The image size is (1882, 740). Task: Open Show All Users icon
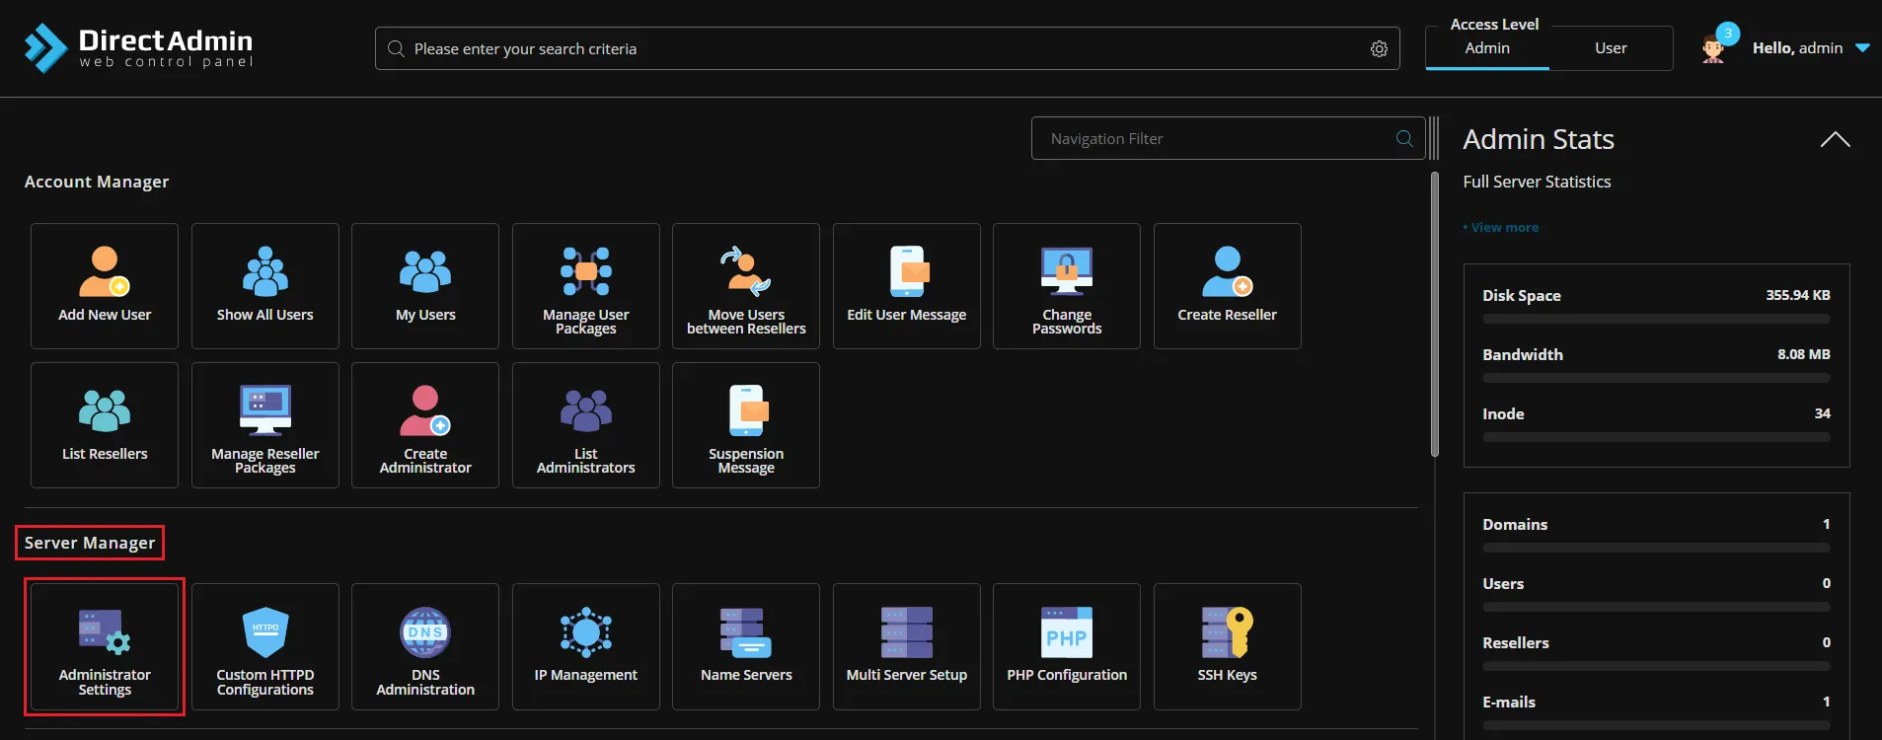264,286
